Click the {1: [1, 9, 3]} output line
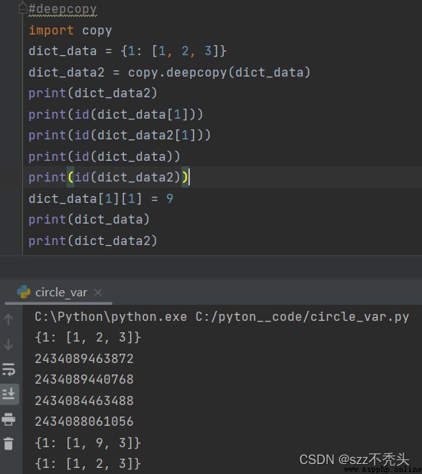The width and height of the screenshot is (422, 474). coord(87,443)
